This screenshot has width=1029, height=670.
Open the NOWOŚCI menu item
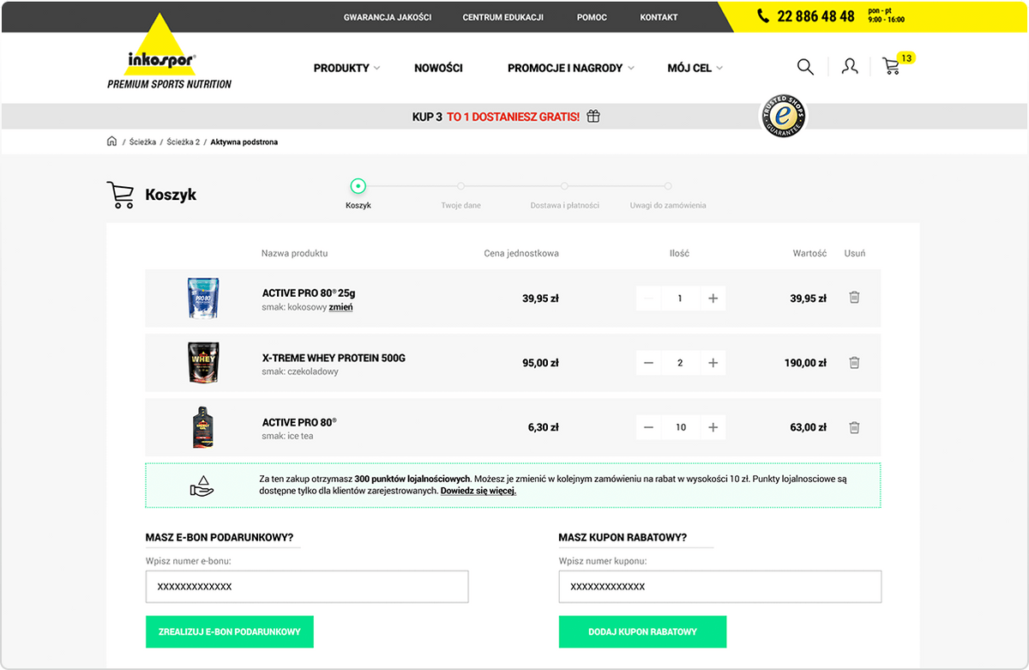tap(438, 68)
